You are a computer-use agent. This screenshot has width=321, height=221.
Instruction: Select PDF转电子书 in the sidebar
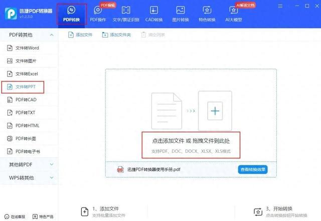(x=29, y=151)
